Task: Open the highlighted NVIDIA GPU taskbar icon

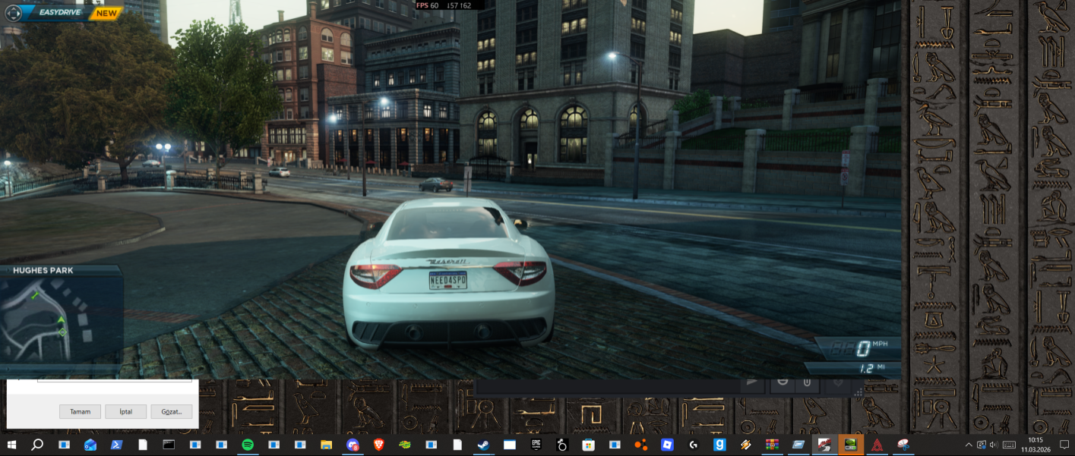Action: pos(851,445)
